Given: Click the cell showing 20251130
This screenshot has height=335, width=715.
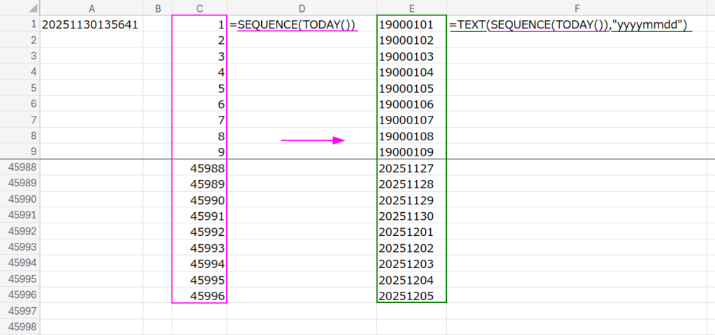Looking at the screenshot, I should click(x=411, y=216).
